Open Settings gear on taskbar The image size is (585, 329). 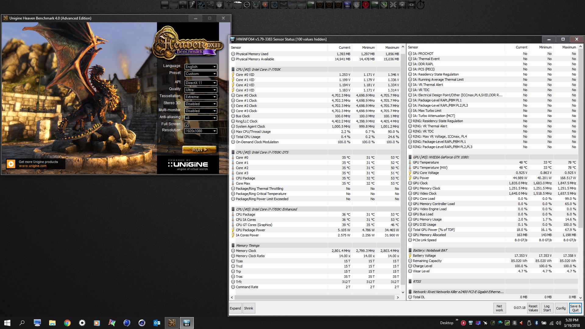[82, 323]
